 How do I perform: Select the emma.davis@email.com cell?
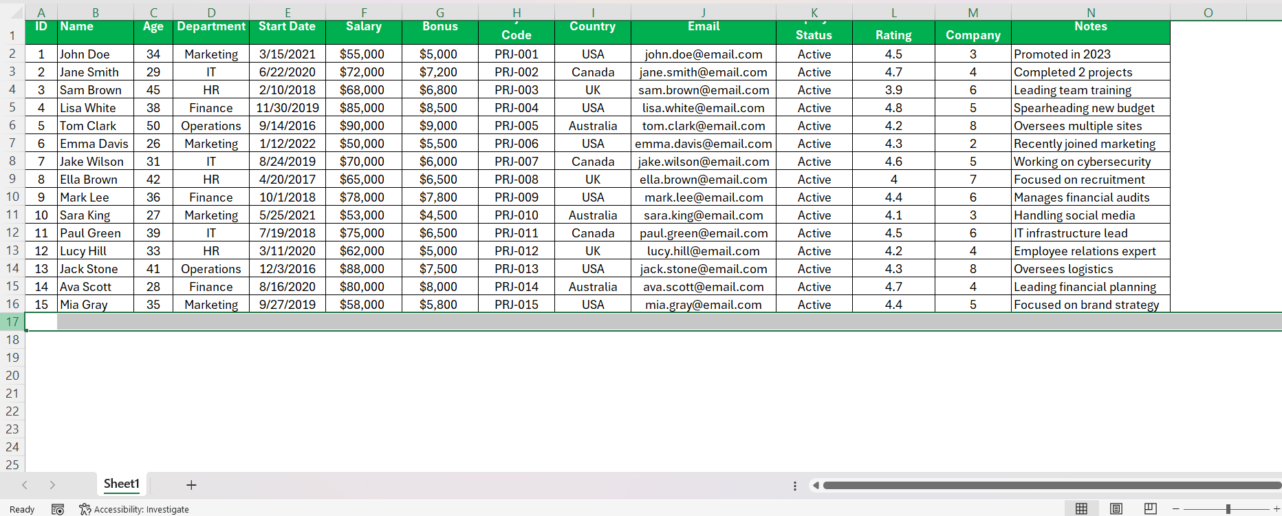(x=704, y=143)
